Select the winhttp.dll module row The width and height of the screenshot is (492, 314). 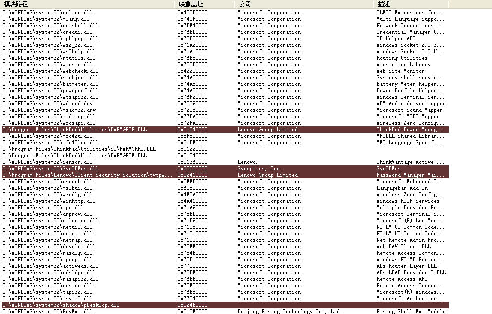pos(225,201)
